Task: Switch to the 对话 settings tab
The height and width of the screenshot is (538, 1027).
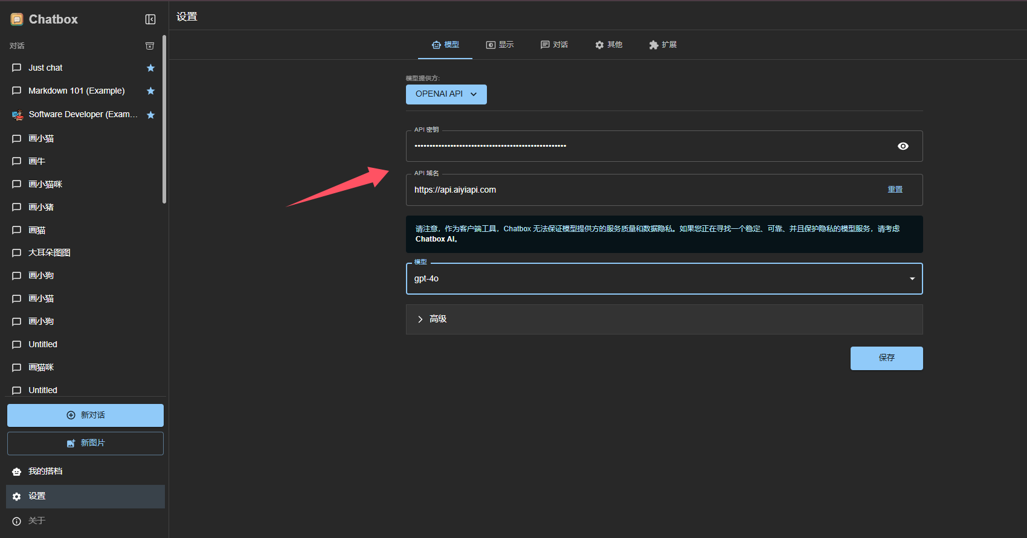Action: click(554, 45)
